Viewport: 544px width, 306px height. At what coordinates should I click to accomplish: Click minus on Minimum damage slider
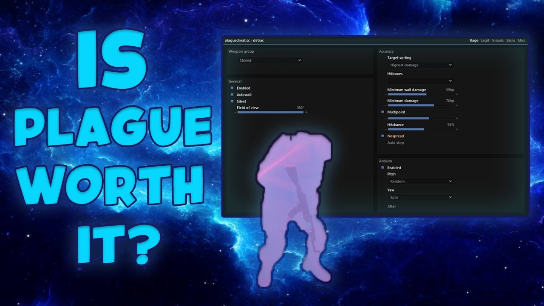coord(385,105)
